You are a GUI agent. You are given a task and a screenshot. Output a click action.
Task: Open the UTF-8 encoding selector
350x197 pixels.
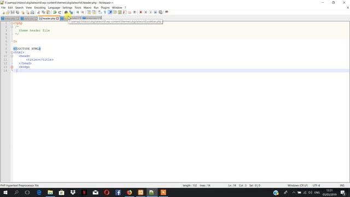click(316, 186)
